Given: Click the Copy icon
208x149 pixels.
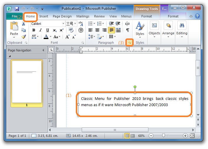Looking at the screenshot, I should [24, 30].
